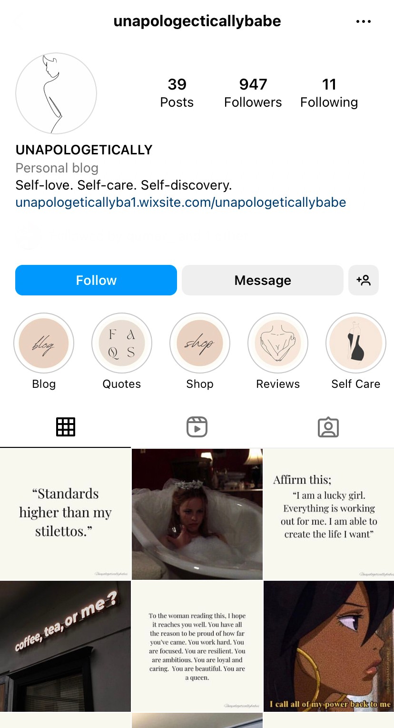Open the unapologeticallyba1.wixsite.com link
Image resolution: width=394 pixels, height=728 pixels.
pyautogui.click(x=181, y=202)
